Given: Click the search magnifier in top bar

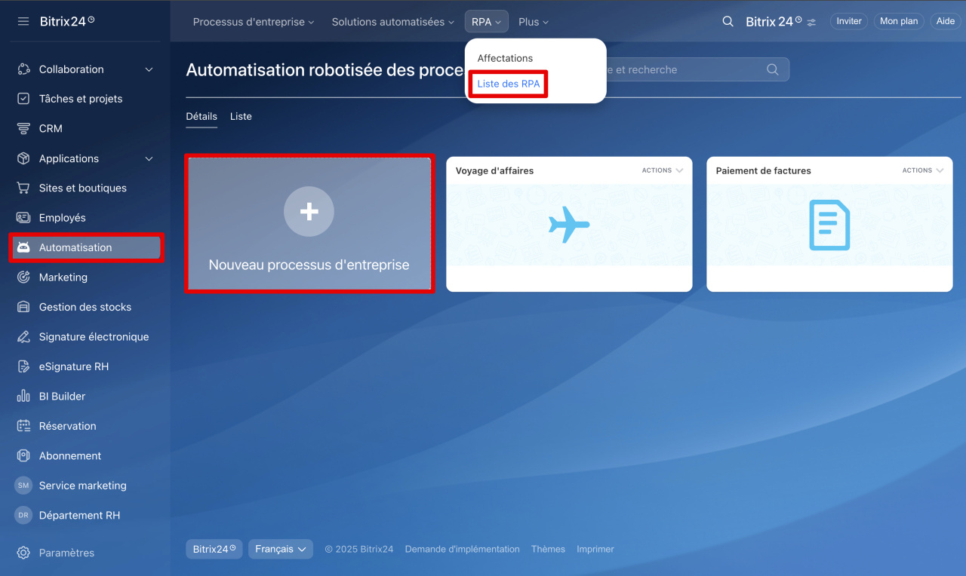Looking at the screenshot, I should click(728, 21).
